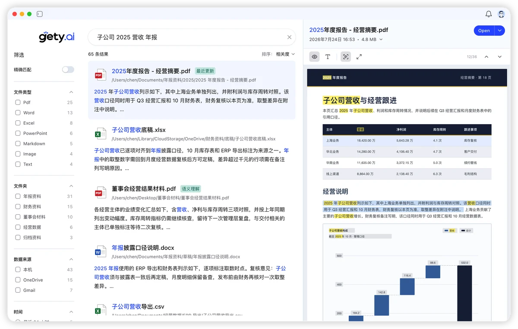
Task: Open the user profile avatar
Action: point(501,14)
